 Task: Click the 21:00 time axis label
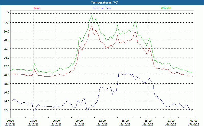[x=171, y=121]
